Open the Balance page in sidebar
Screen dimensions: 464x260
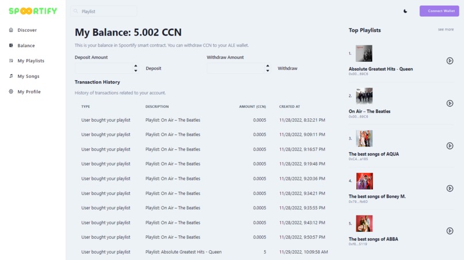(26, 46)
